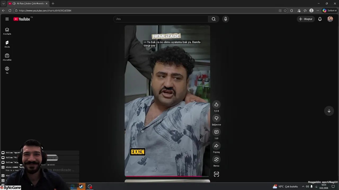Open the favorites list icon
Screen dimensions: 339x190
305,11
